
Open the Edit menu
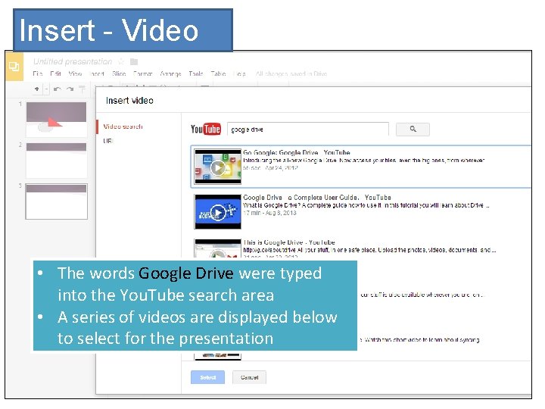[55, 73]
